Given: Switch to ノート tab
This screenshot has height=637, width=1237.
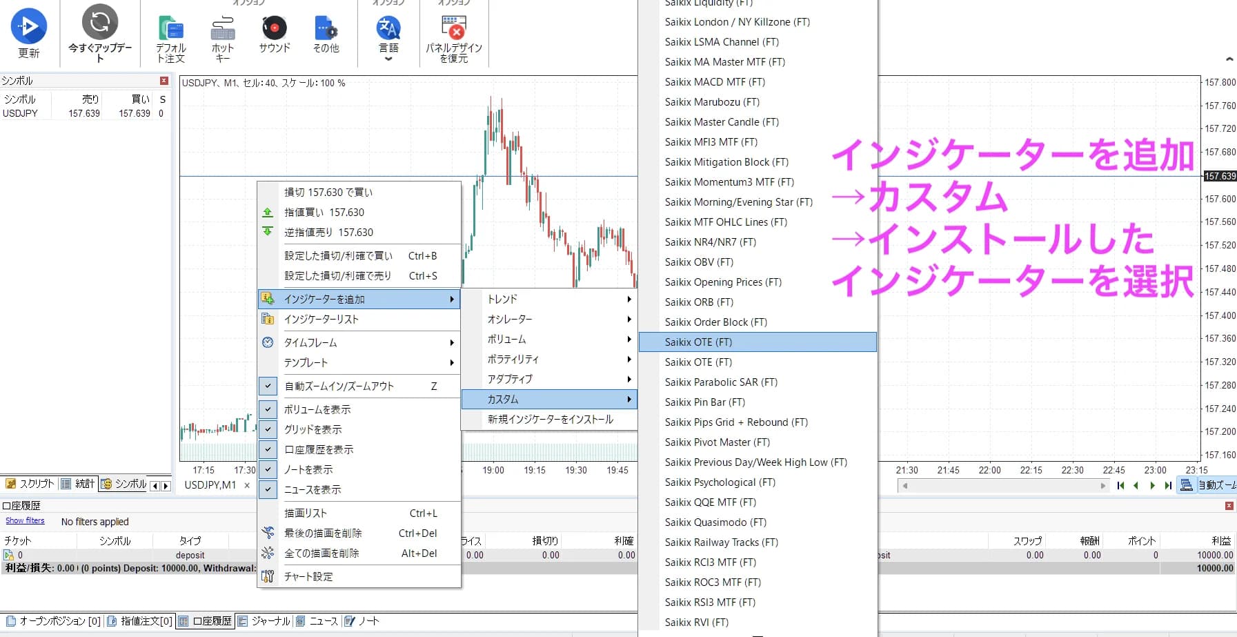Looking at the screenshot, I should point(362,621).
